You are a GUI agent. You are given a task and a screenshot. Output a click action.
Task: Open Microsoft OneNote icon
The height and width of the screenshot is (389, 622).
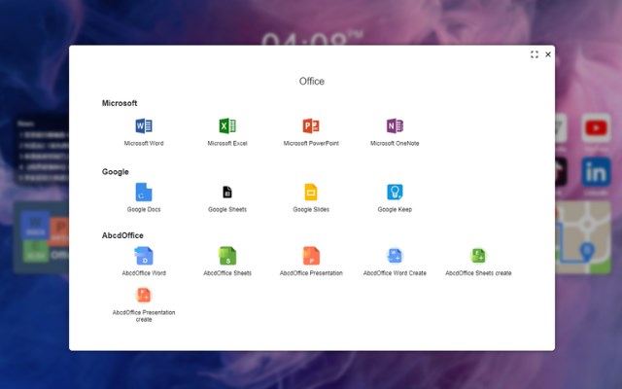395,125
